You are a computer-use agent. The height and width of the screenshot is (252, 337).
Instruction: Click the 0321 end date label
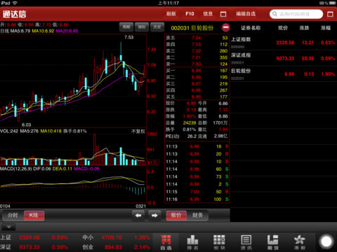[140, 206]
